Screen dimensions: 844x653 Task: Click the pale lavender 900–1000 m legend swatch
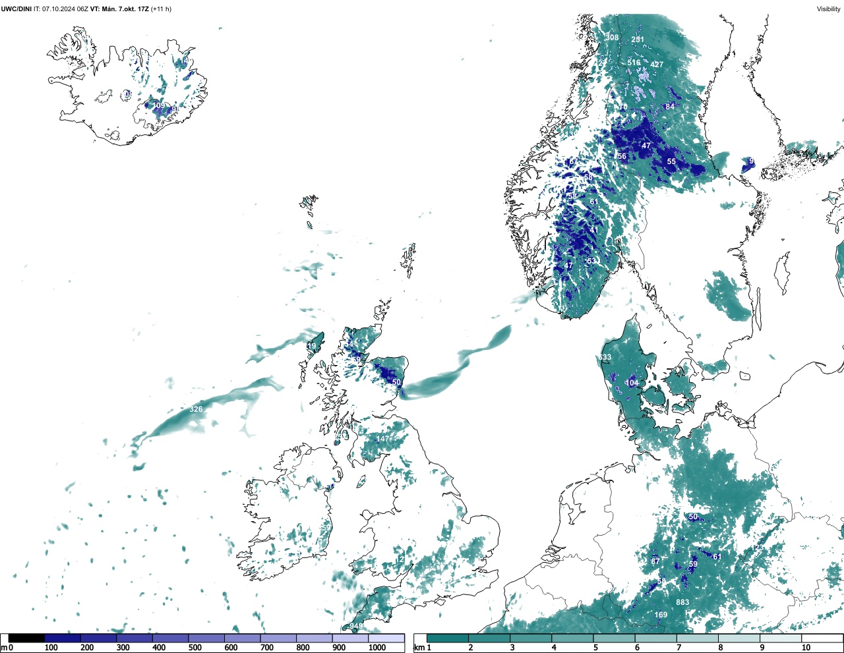click(x=350, y=638)
